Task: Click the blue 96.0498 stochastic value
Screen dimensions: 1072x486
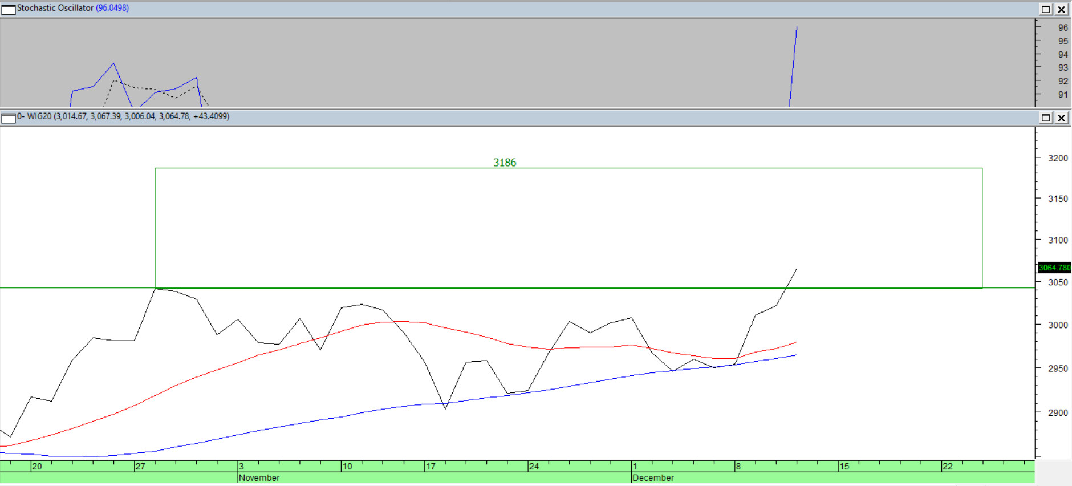Action: (112, 8)
